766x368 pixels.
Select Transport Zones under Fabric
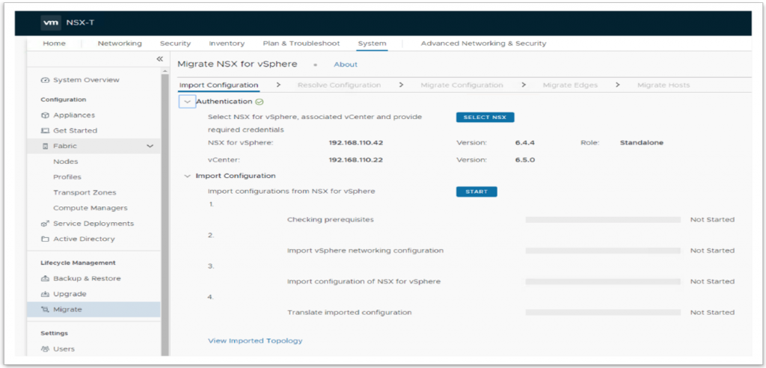click(x=85, y=192)
